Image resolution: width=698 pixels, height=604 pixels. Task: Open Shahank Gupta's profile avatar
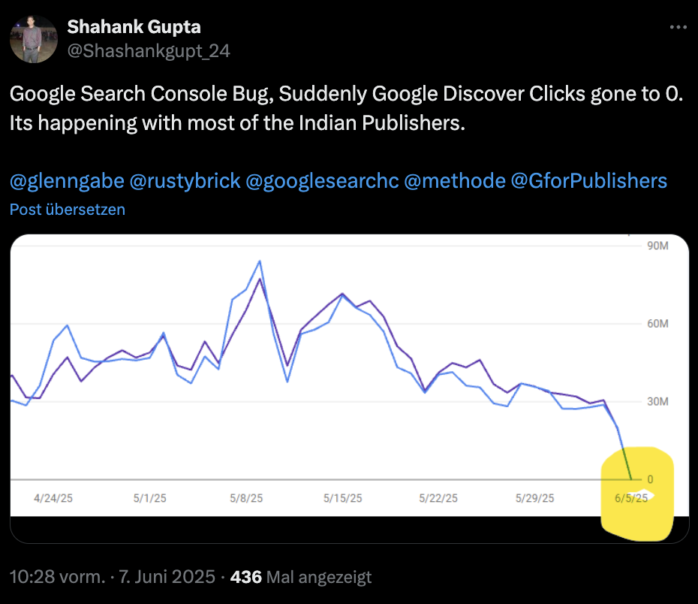pos(33,39)
